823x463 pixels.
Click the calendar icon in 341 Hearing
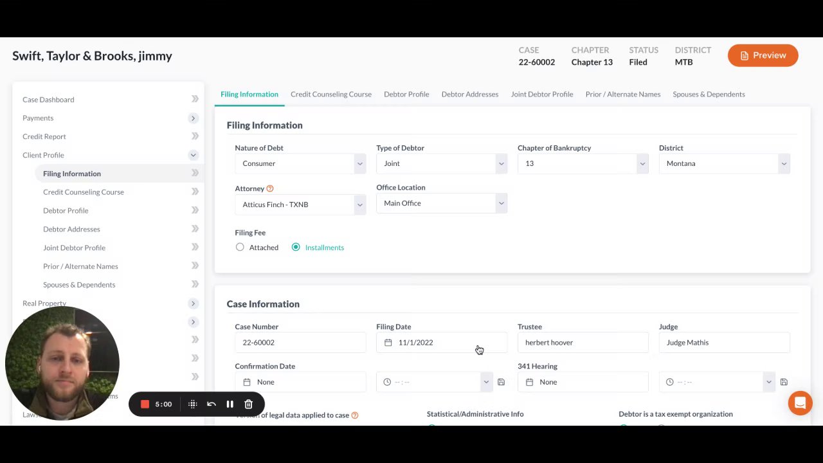tap(529, 382)
